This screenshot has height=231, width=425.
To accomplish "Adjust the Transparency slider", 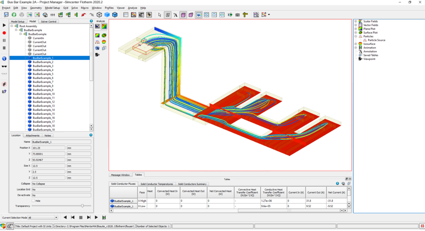I will [82, 206].
